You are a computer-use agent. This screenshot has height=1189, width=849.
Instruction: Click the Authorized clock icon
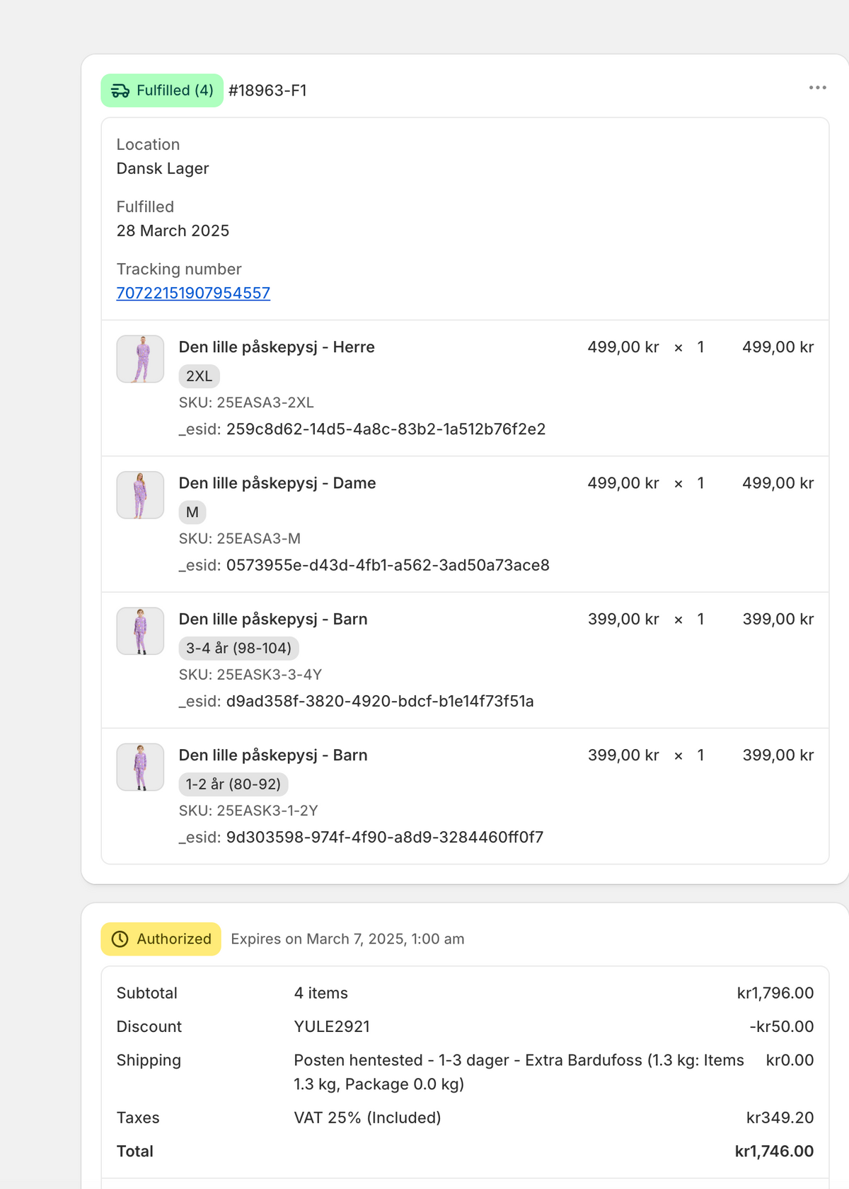(x=120, y=939)
